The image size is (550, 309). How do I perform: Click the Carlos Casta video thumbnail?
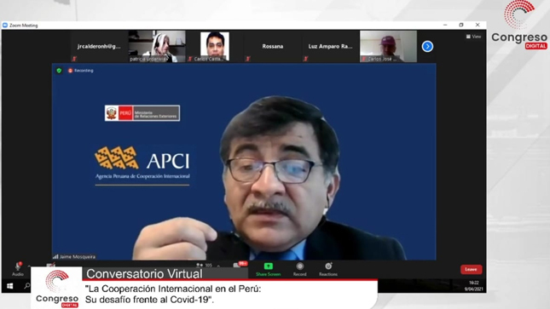point(215,46)
